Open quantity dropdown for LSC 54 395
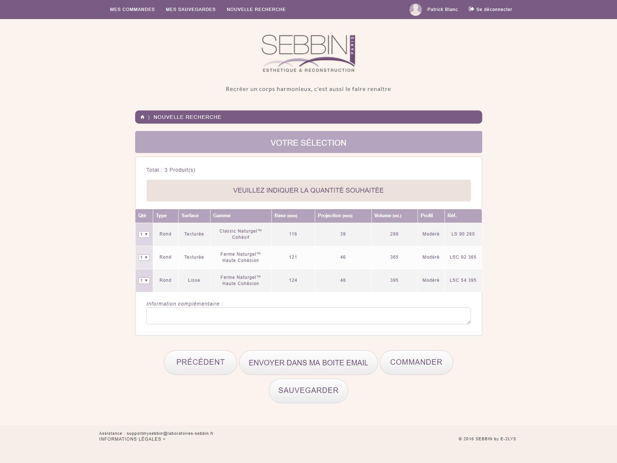Screen dimensions: 617x463 tap(144, 280)
